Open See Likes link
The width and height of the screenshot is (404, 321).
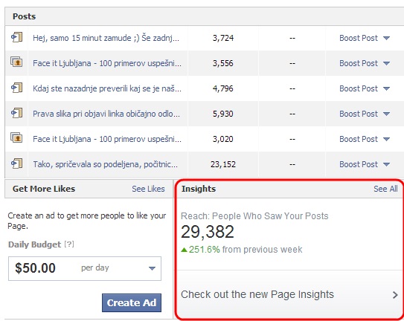pyautogui.click(x=148, y=189)
